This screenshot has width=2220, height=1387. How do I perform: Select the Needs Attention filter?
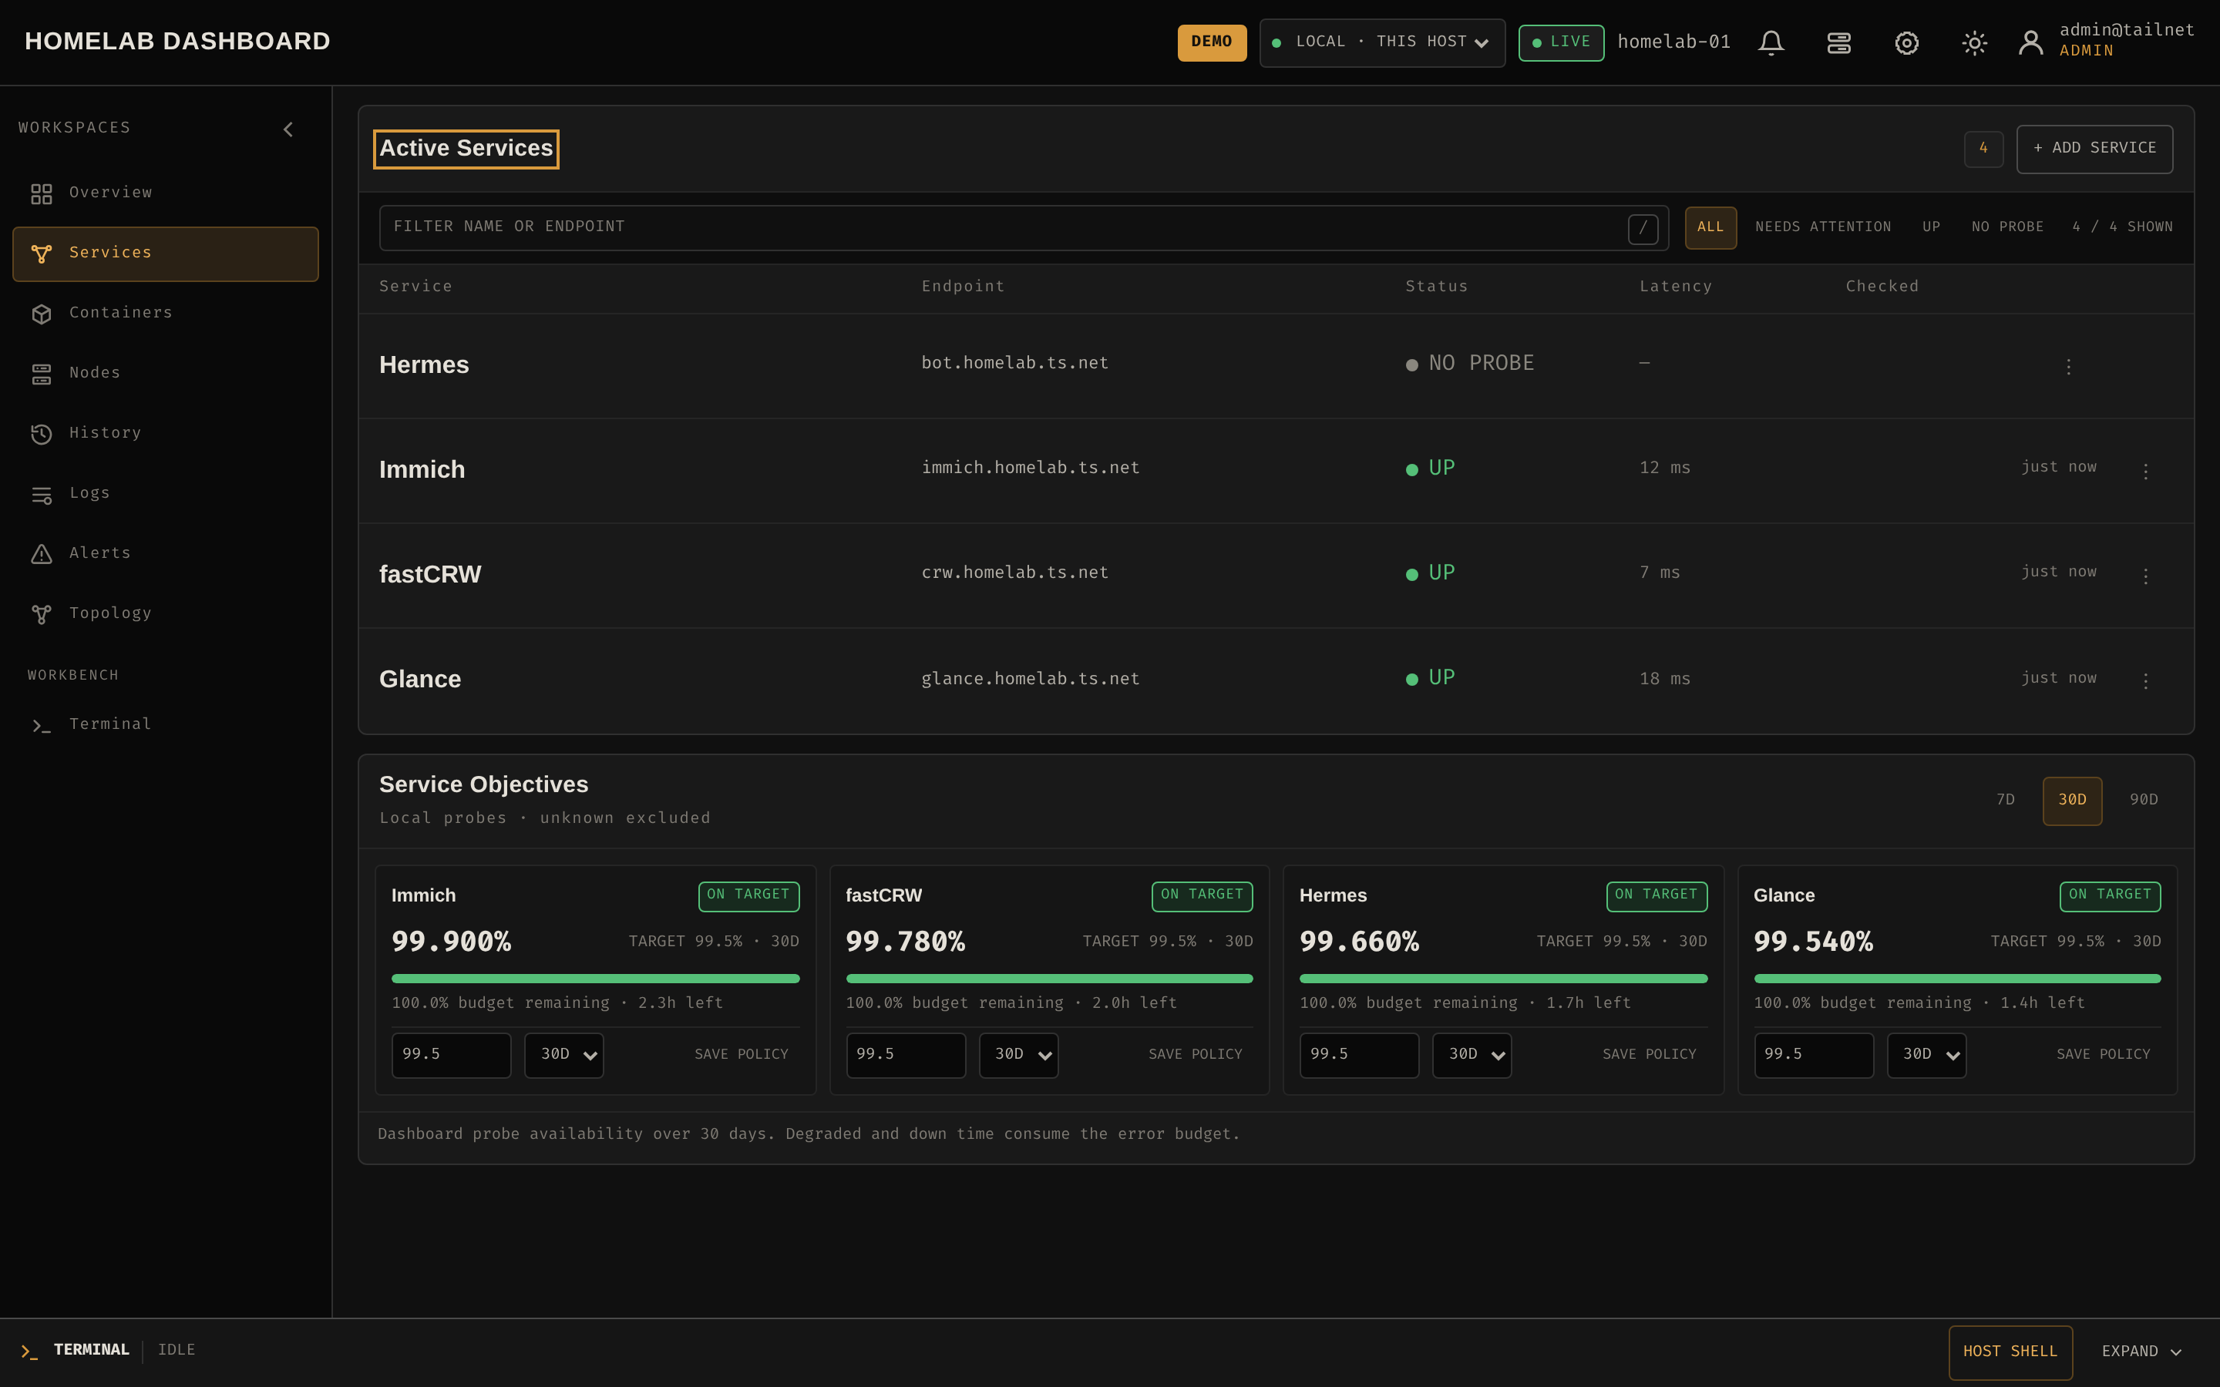click(x=1823, y=227)
